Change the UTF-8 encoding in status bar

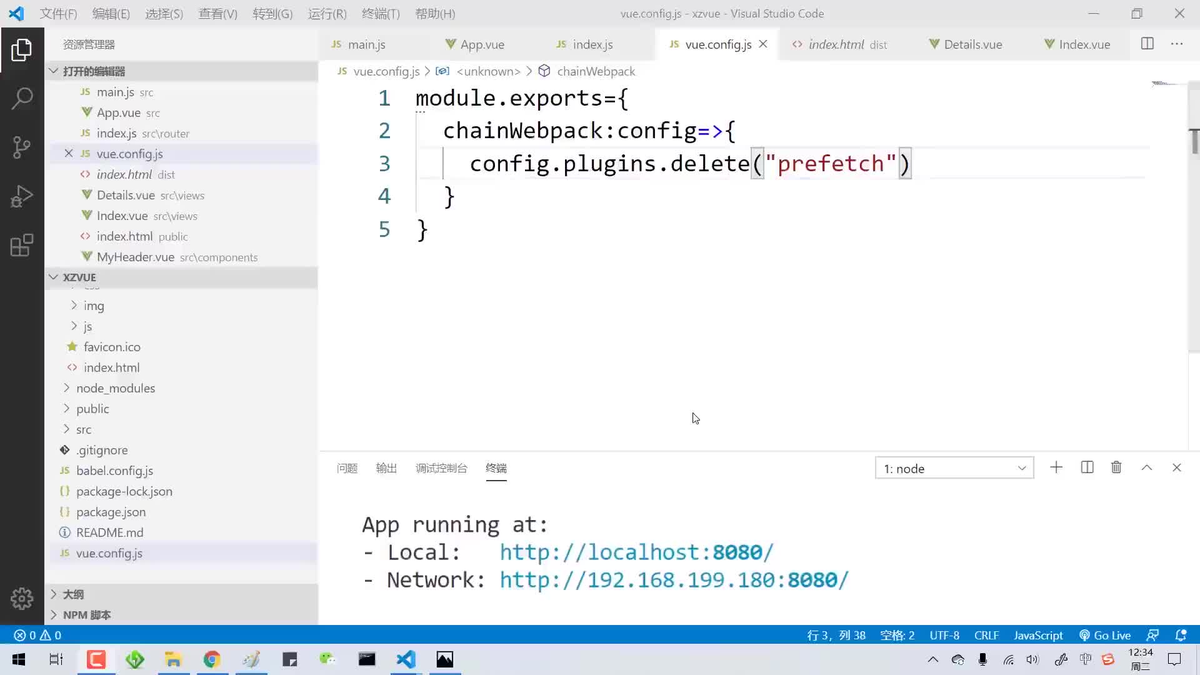click(x=944, y=635)
